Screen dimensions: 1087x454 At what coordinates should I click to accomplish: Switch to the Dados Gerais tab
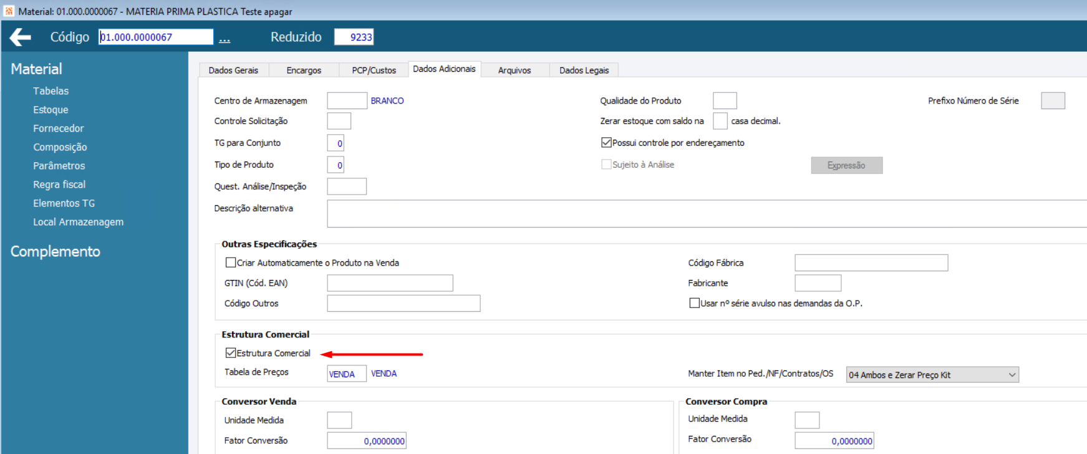coord(233,70)
